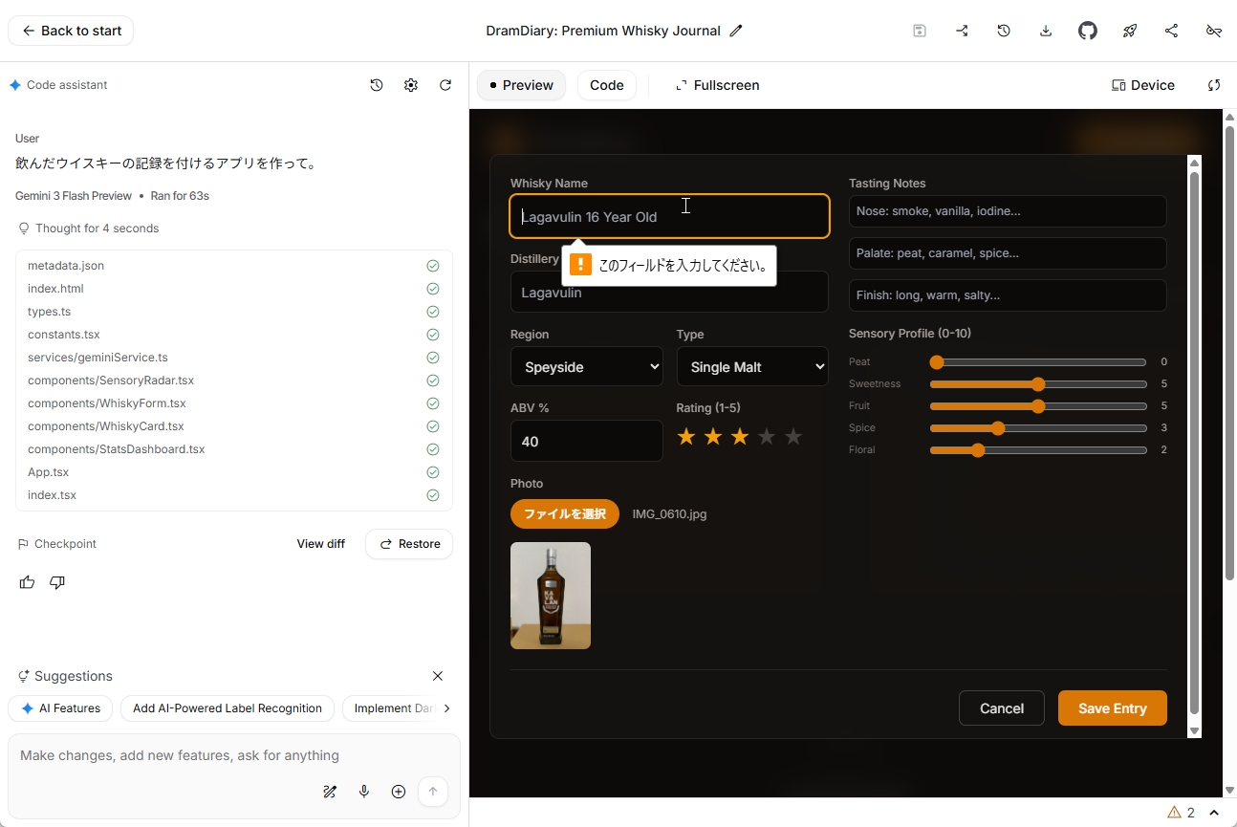Deploy the app with the rocket icon

coord(1130,31)
